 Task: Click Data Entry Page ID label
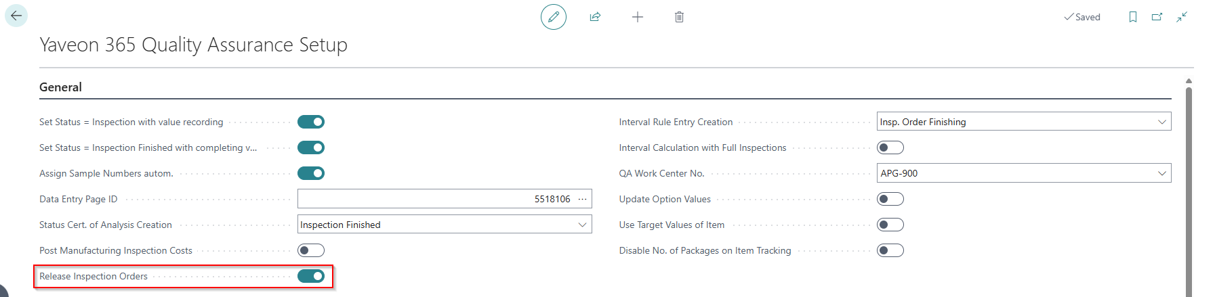click(79, 199)
